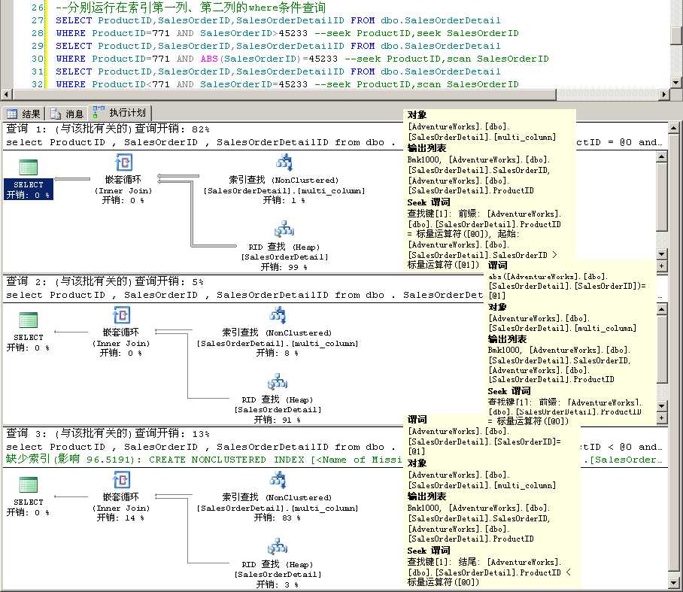This screenshot has height=592, width=683.
Task: Click line number 27 in the editor margin
Action: point(38,20)
